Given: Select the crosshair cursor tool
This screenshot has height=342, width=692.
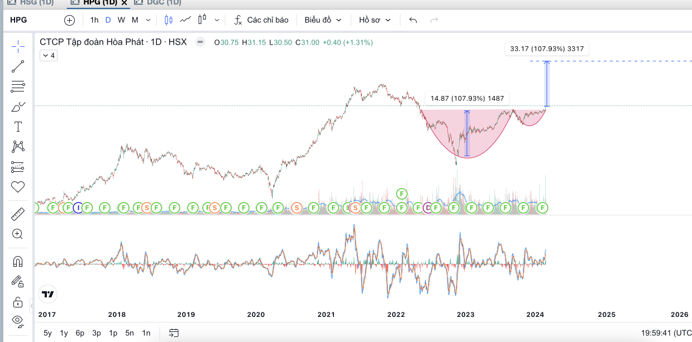Looking at the screenshot, I should (18, 46).
